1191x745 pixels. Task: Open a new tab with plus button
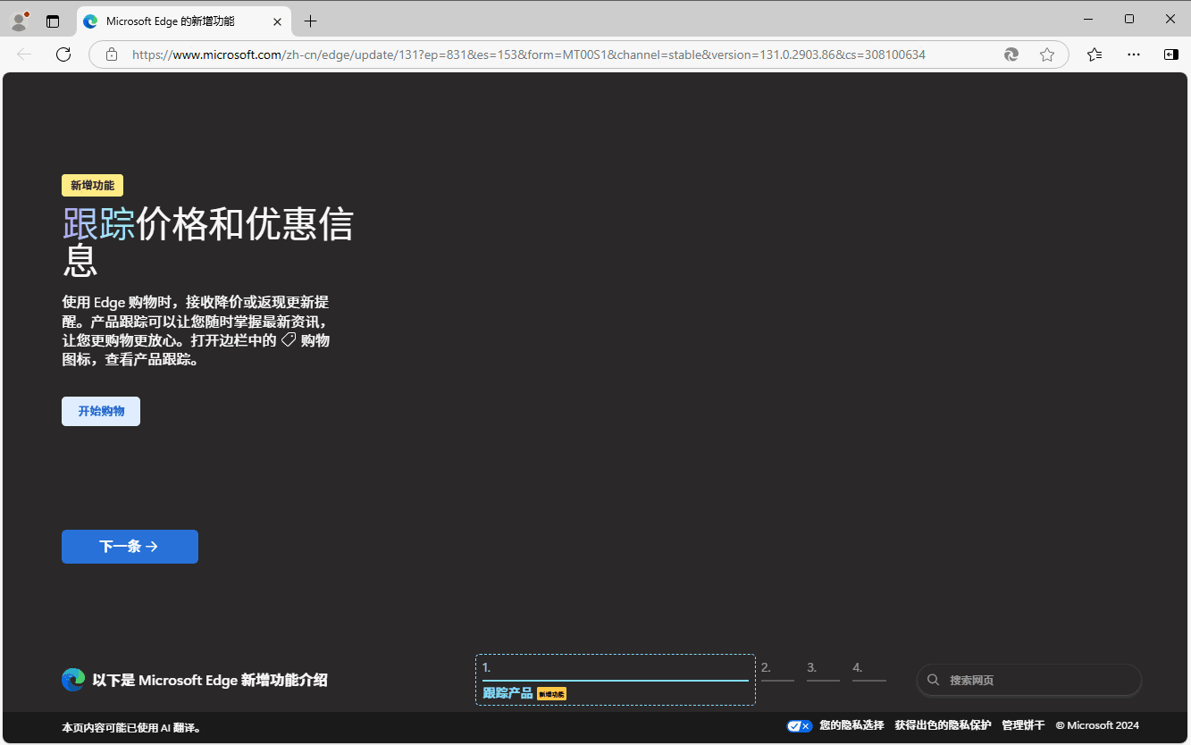click(x=310, y=21)
